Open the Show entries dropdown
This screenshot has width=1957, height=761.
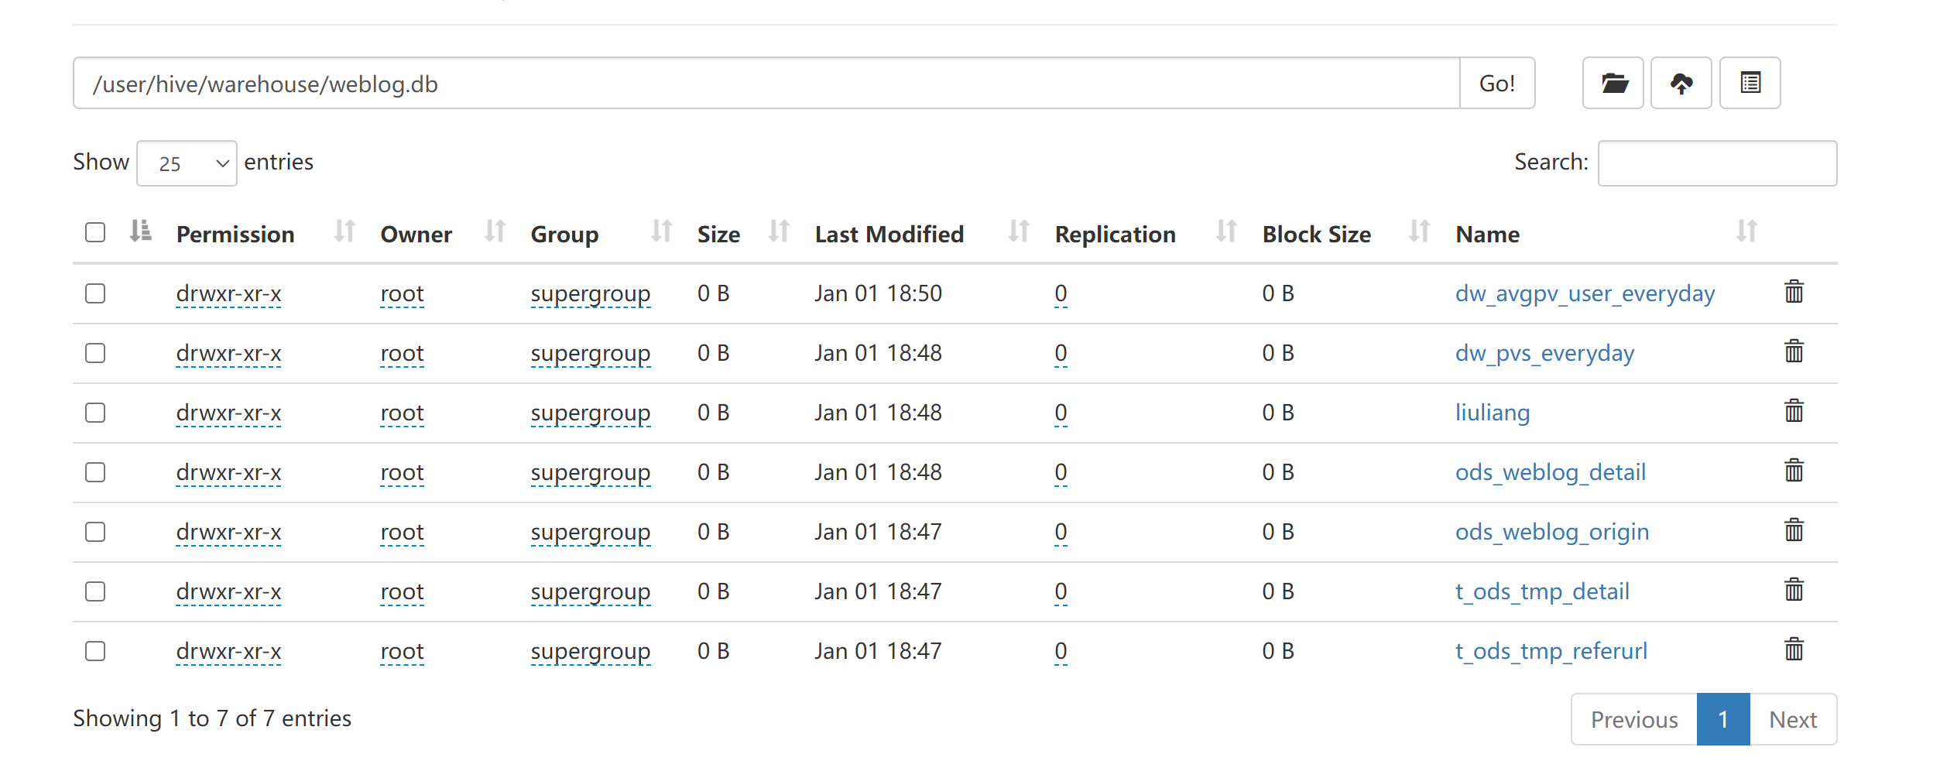coord(187,163)
